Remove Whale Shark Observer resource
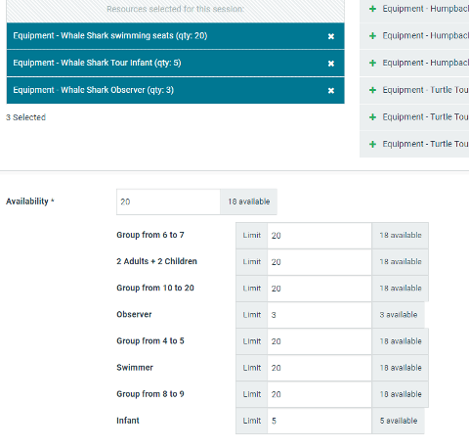This screenshot has width=469, height=448. pos(331,90)
